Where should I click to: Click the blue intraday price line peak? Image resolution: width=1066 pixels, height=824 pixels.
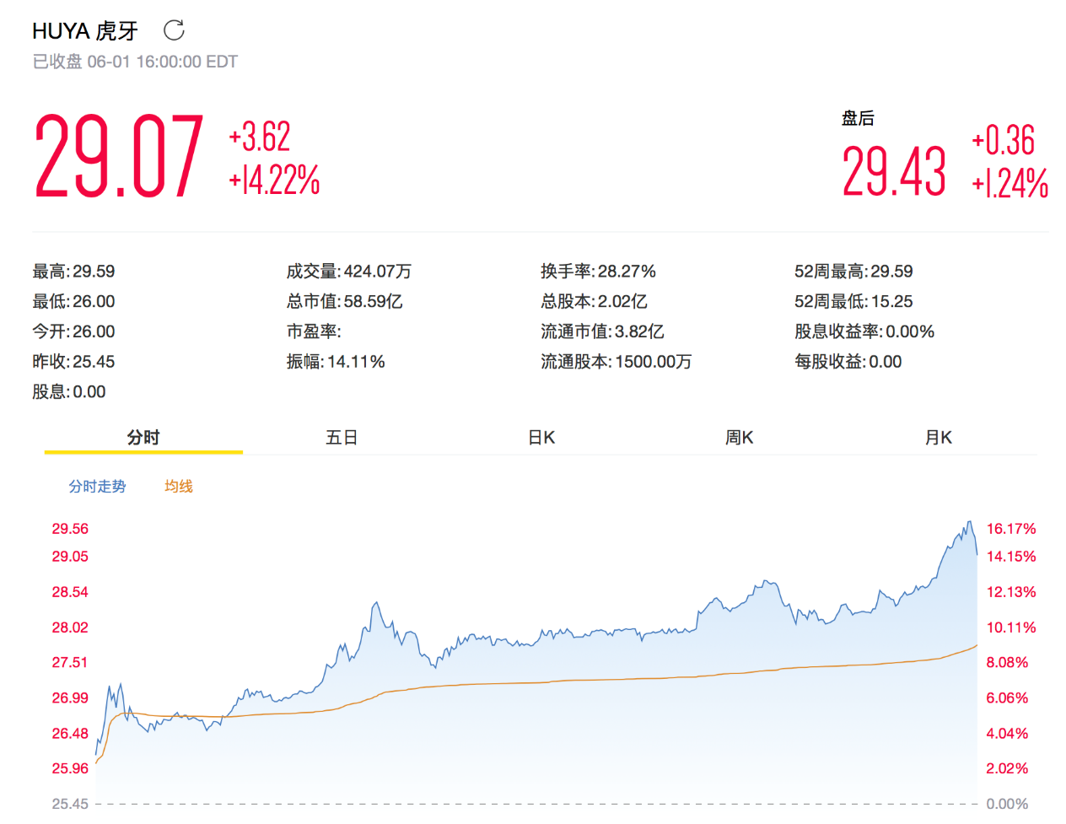pos(970,522)
